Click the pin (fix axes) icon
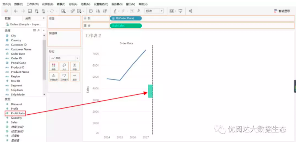The image size is (297, 144). click(139, 11)
